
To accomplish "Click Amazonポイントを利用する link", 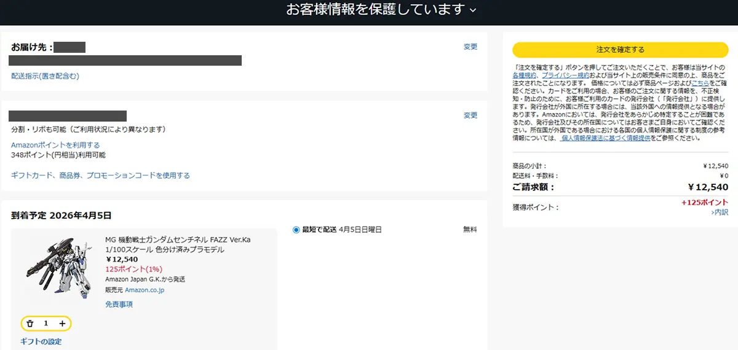I will [x=55, y=145].
